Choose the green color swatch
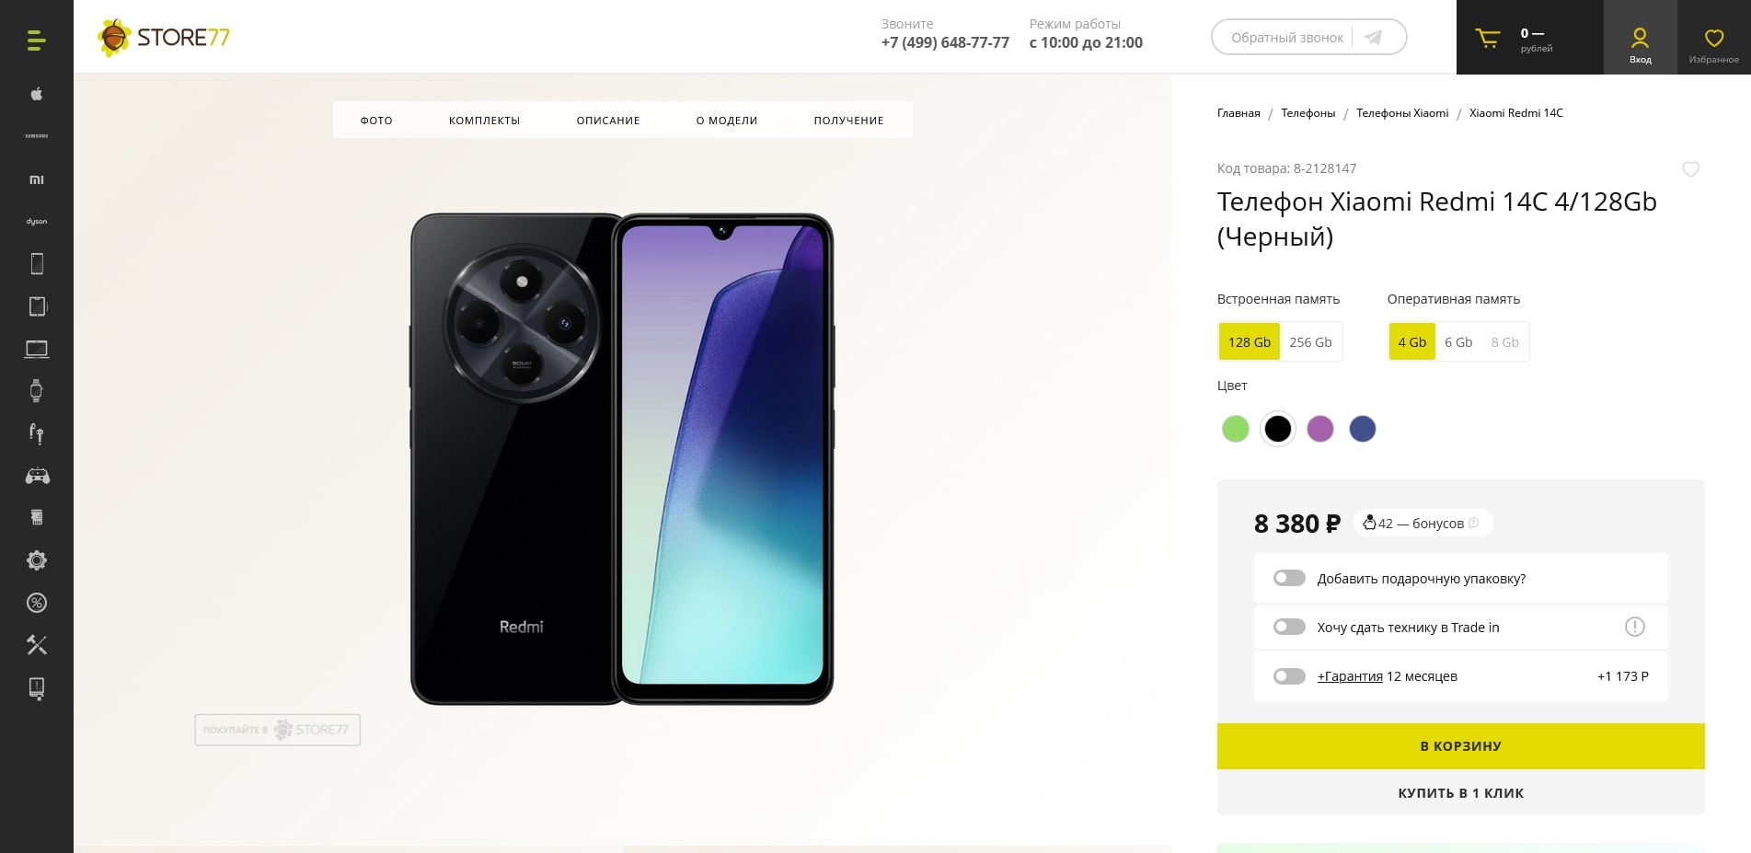 click(1235, 429)
